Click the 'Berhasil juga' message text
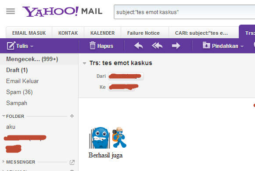This screenshot has height=171, width=255. [105, 155]
